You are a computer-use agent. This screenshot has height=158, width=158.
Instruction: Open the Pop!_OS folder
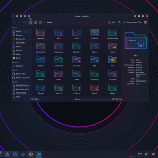(x=59, y=89)
